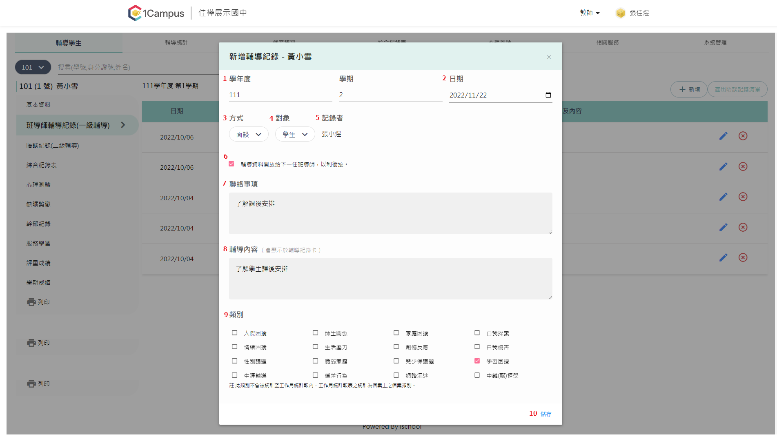Open the 方式 dropdown showing 面談

pyautogui.click(x=249, y=134)
